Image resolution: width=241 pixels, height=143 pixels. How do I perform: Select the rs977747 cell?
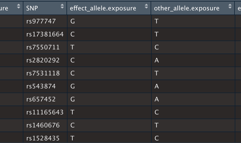click(41, 21)
